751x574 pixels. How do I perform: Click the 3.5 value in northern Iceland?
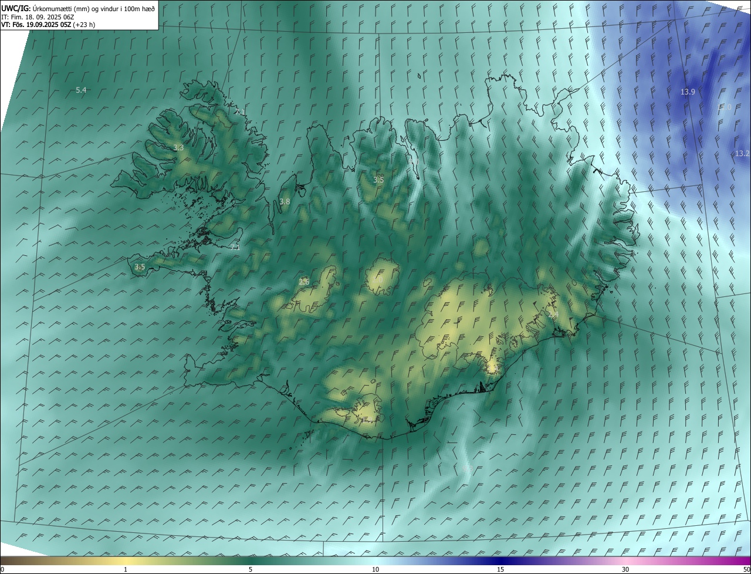point(378,180)
